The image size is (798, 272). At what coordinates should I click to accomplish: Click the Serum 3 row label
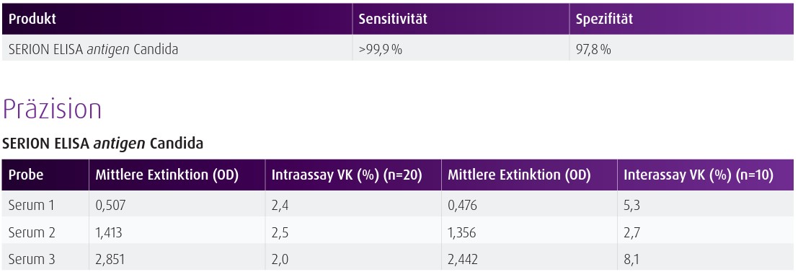click(32, 259)
